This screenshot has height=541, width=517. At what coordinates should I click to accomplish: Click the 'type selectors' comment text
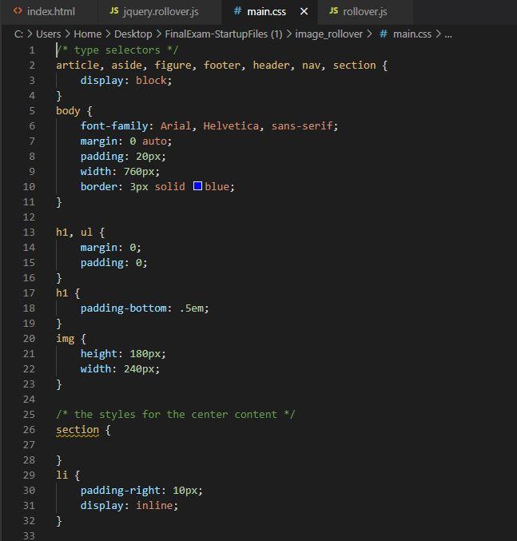[x=117, y=50]
